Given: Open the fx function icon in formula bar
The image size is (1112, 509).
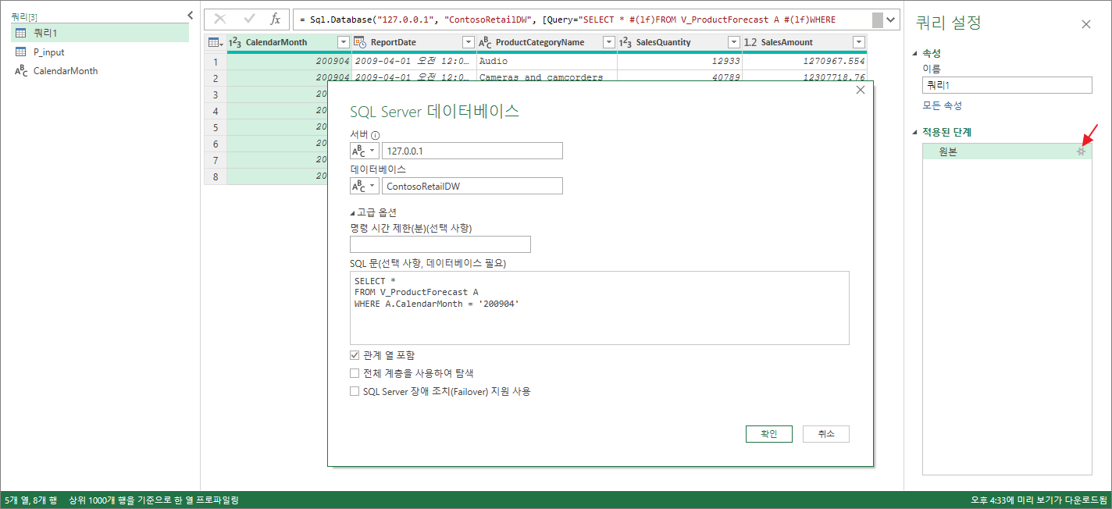Looking at the screenshot, I should pyautogui.click(x=275, y=20).
